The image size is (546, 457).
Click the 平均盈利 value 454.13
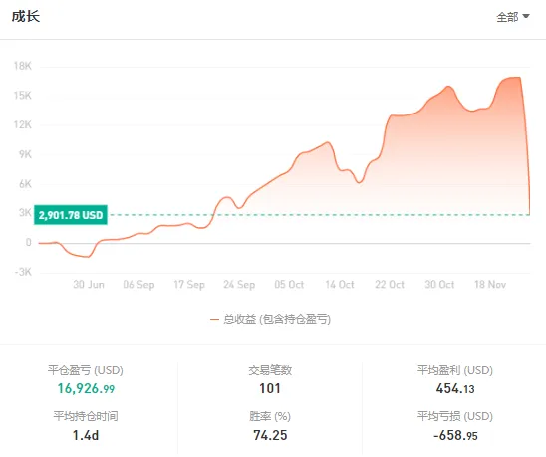[x=455, y=388]
